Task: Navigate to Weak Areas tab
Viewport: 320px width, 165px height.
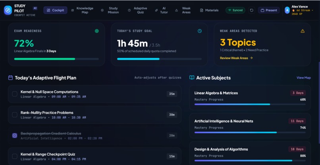Action: pyautogui.click(x=183, y=10)
